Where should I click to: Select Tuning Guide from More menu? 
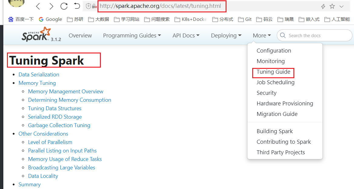[x=273, y=72]
